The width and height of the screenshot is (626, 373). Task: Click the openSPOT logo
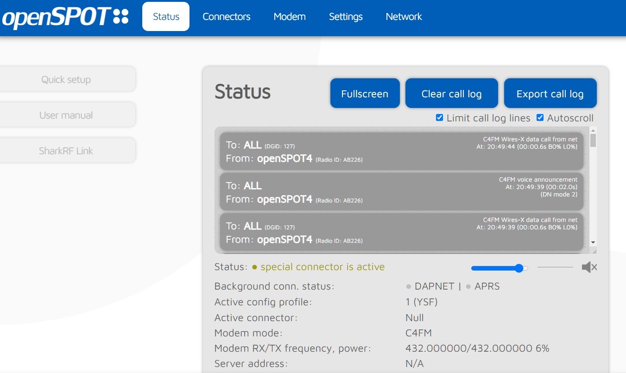65,17
